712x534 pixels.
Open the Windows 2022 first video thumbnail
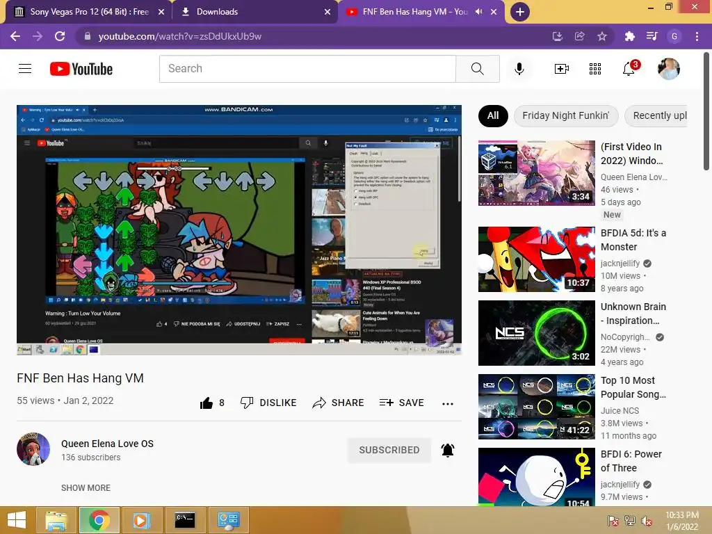tap(536, 173)
